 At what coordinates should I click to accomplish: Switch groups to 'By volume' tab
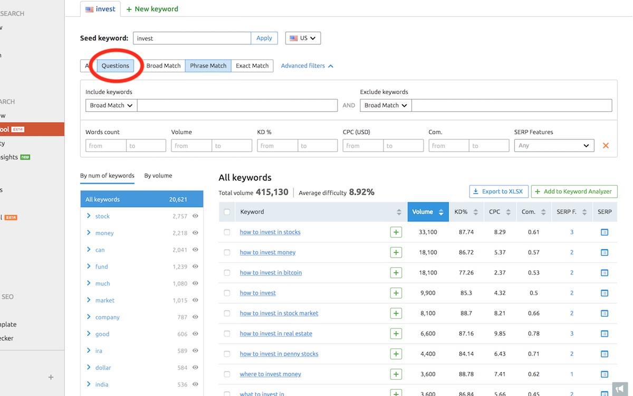coord(158,176)
